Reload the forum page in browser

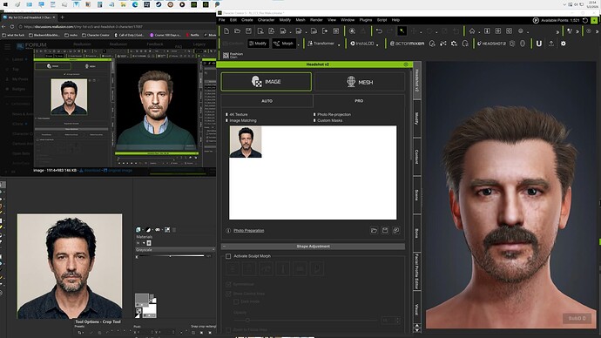pyautogui.click(x=12, y=27)
